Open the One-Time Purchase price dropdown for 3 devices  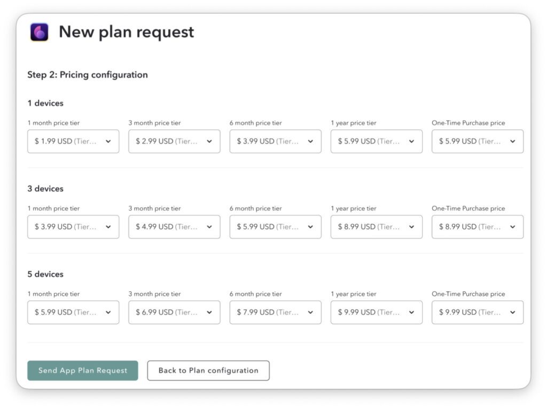[477, 226]
